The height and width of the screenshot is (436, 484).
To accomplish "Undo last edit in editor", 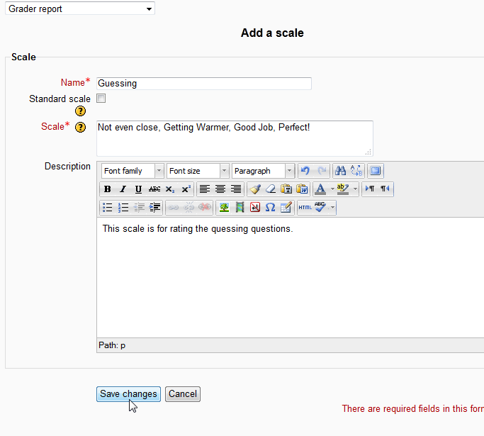I will click(305, 171).
